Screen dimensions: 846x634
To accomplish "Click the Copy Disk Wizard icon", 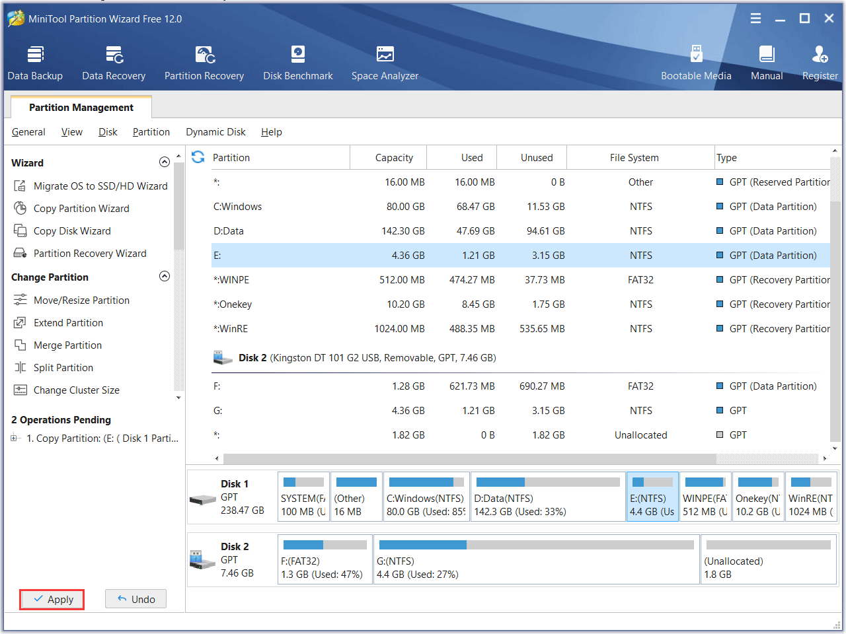I will coord(20,231).
